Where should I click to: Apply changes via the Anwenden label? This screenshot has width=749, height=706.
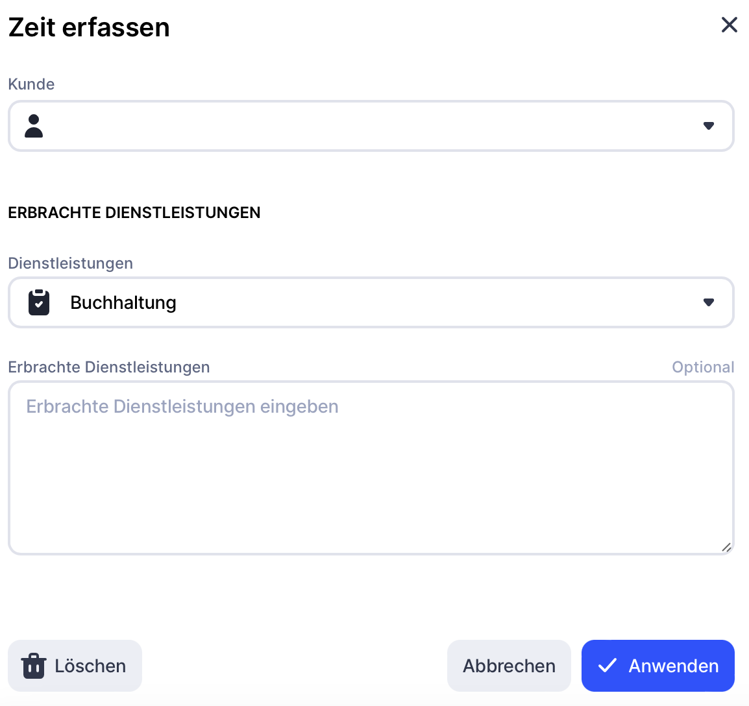click(673, 666)
